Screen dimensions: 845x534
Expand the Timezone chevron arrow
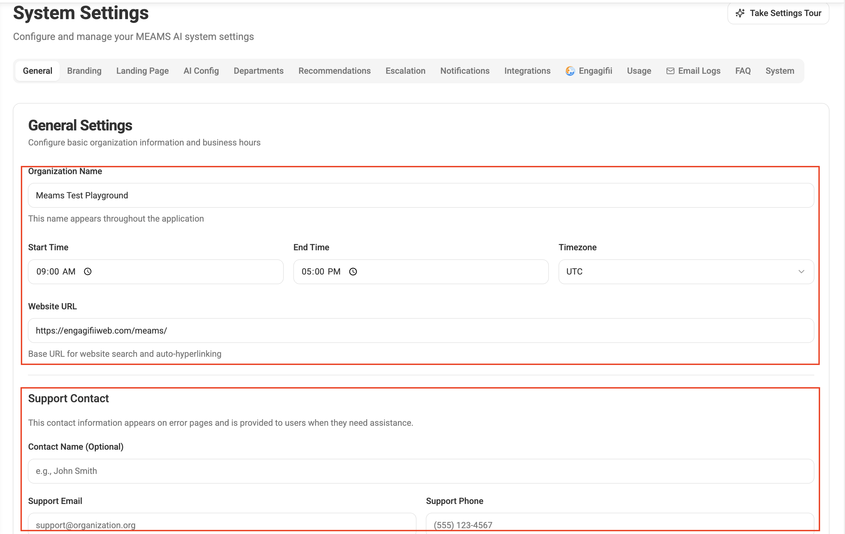click(x=801, y=271)
